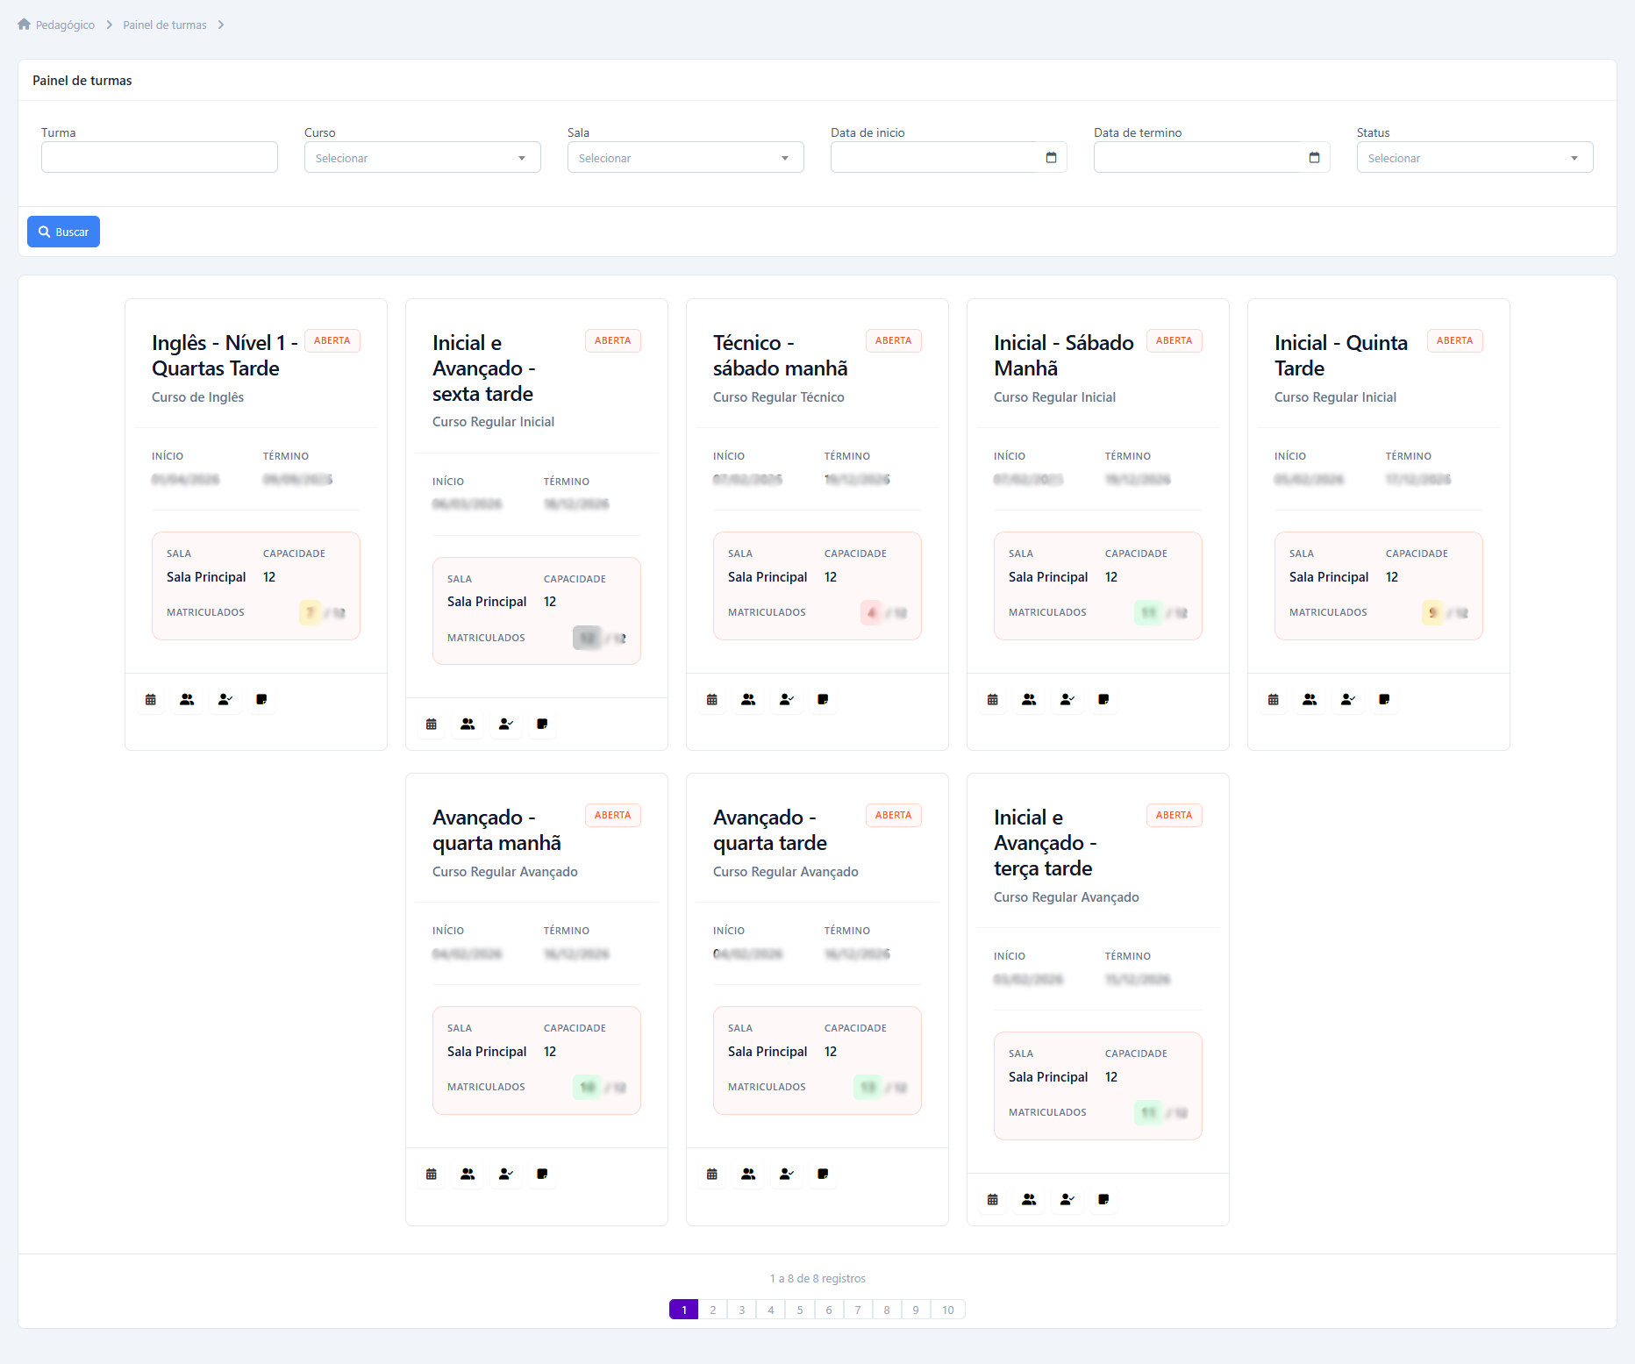This screenshot has width=1635, height=1364.
Task: Select the attendance check icon on Inicial - Sábado Manhã
Action: [1067, 699]
